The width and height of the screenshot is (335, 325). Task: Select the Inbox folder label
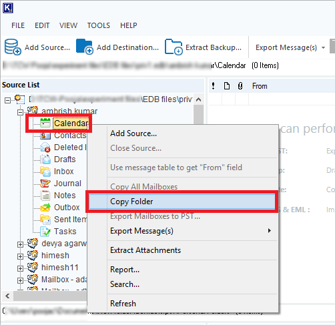[x=63, y=172]
